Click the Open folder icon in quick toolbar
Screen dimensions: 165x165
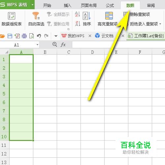click(2, 36)
